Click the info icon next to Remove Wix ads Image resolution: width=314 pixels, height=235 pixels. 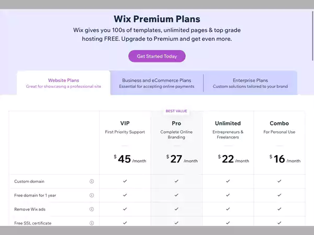pyautogui.click(x=92, y=209)
